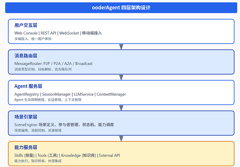This screenshot has width=240, height=167.
Task: Click the ooderAgent 四层架构设计 title banner
Action: 121,8
